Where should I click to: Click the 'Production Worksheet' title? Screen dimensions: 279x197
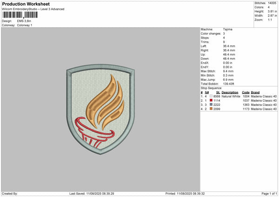[26, 4]
